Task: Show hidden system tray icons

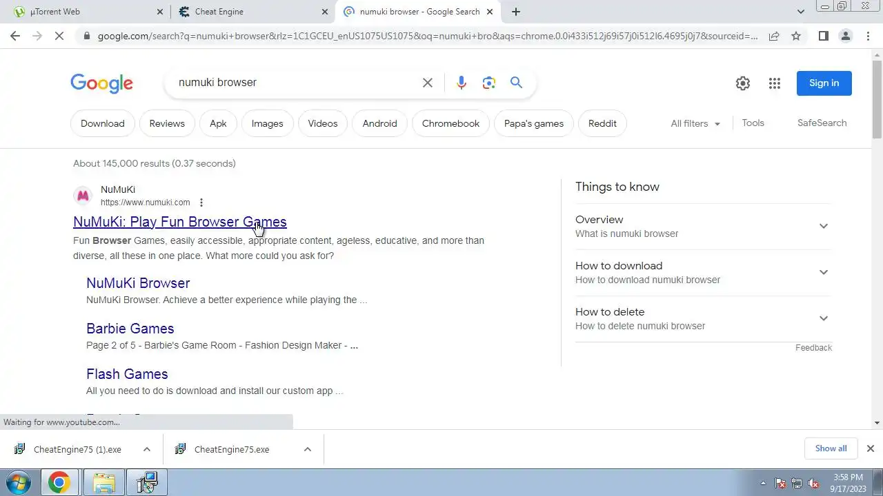Action: pos(763,483)
